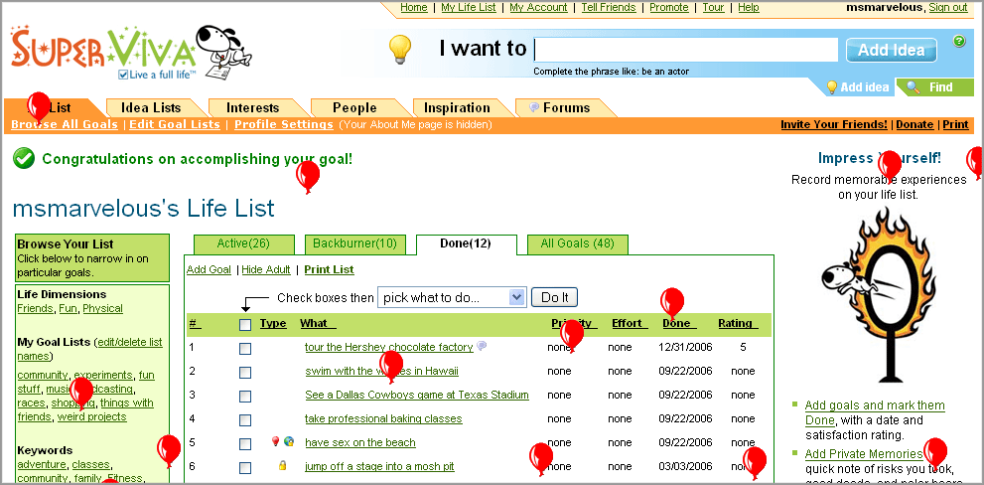Check the box for professional baking classes
984x485 pixels.
tap(245, 420)
